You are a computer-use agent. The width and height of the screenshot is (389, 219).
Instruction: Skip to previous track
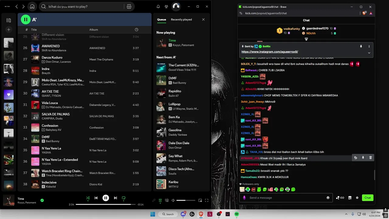click(x=96, y=198)
